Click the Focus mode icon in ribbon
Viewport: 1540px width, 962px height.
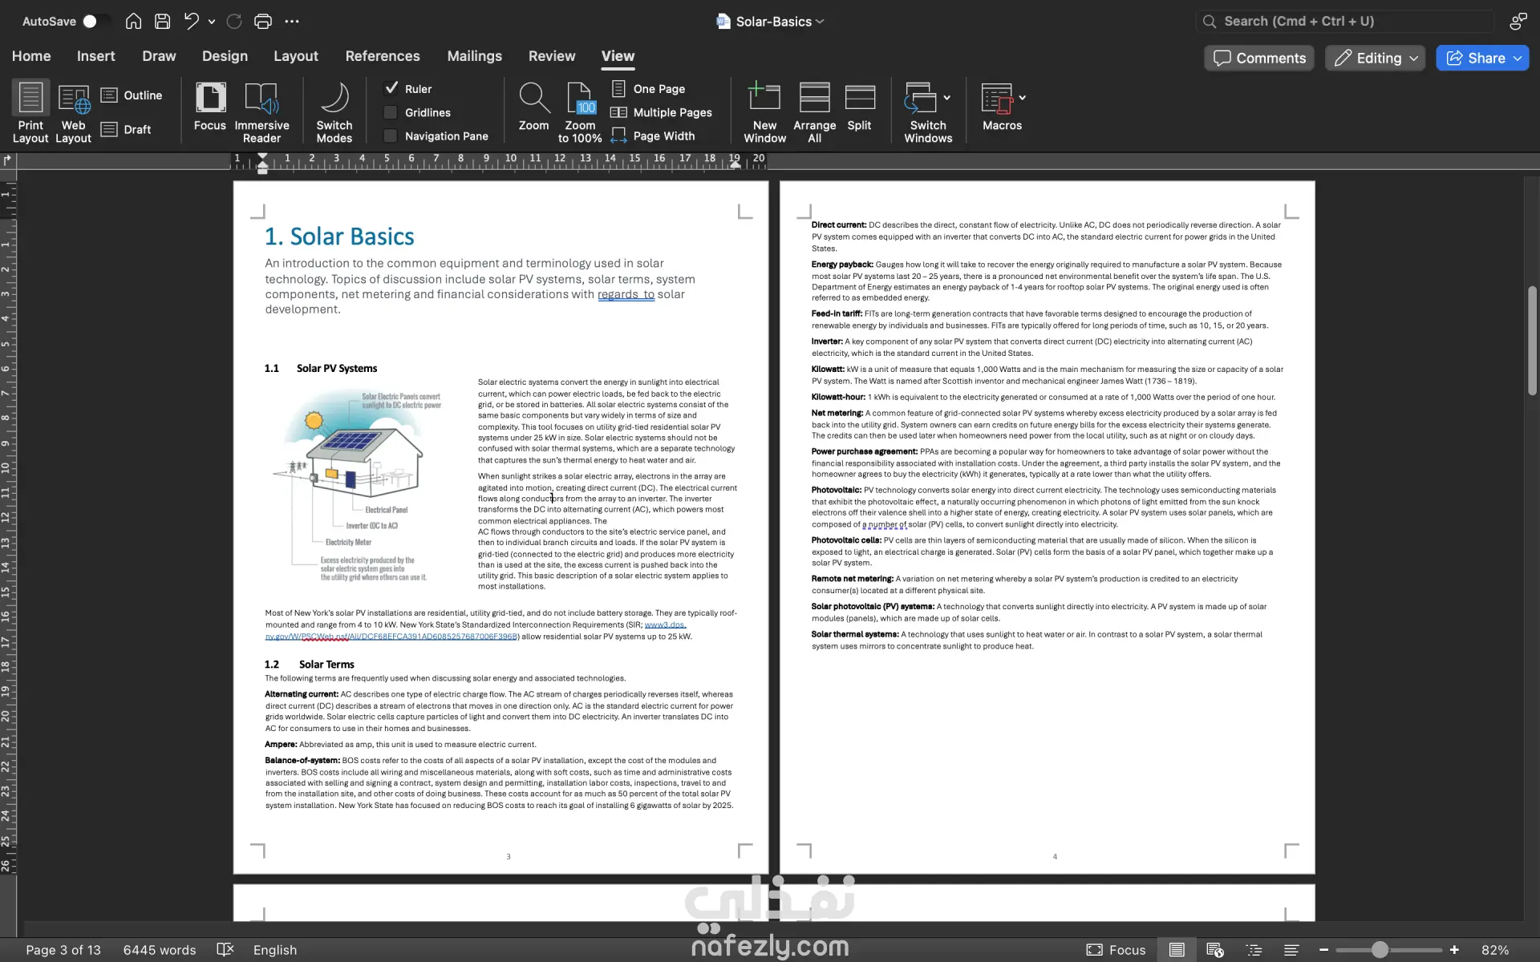210,98
